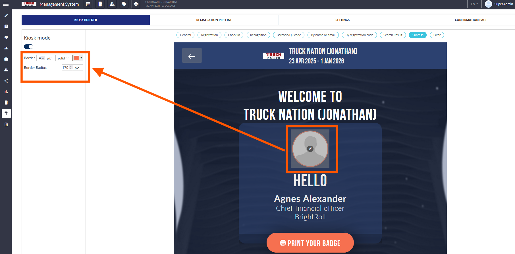
Task: Toggle the Kiosk mode switch
Action: pos(29,47)
